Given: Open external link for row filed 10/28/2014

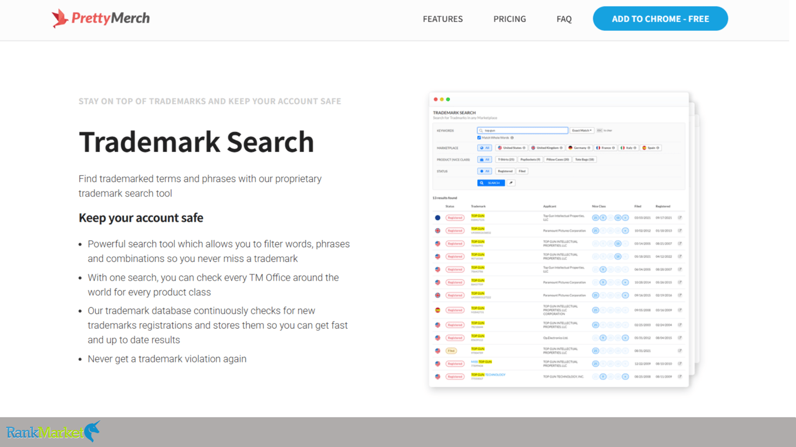Looking at the screenshot, I should coord(679,282).
